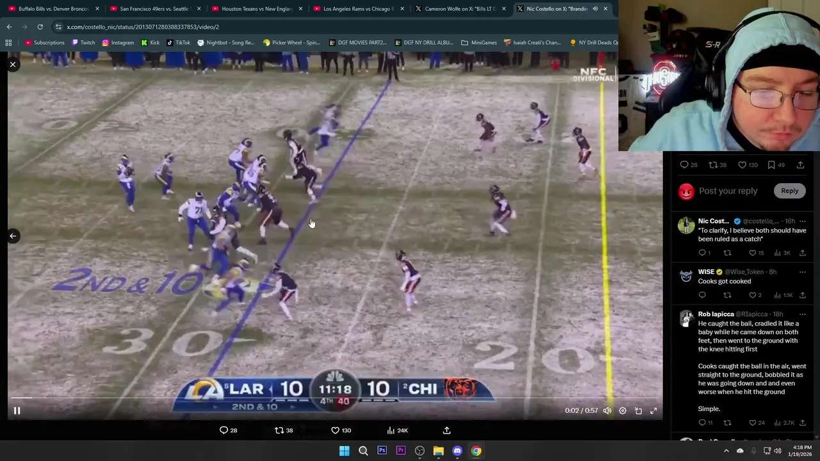Repost the 'Cooks got cooked' reply
The image size is (820, 461).
click(727, 295)
